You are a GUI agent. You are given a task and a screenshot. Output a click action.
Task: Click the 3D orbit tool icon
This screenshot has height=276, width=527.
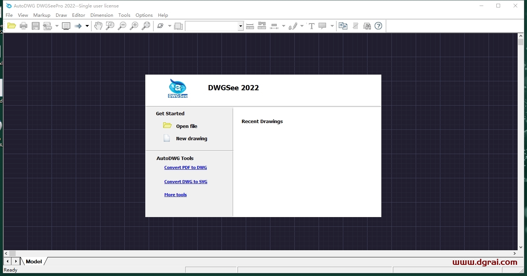coord(161,26)
